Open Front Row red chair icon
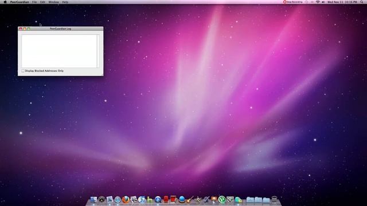 click(166, 200)
